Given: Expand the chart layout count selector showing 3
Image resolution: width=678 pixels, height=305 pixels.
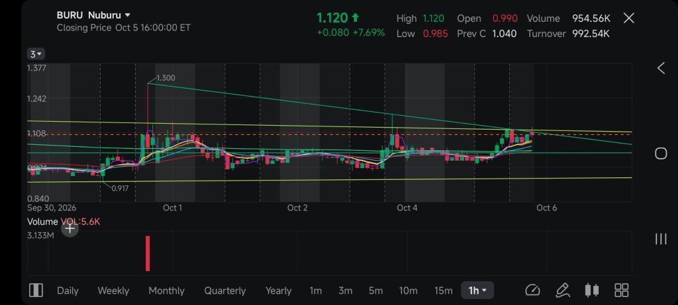Looking at the screenshot, I should (x=36, y=54).
